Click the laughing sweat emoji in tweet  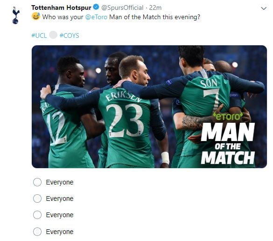(x=36, y=16)
